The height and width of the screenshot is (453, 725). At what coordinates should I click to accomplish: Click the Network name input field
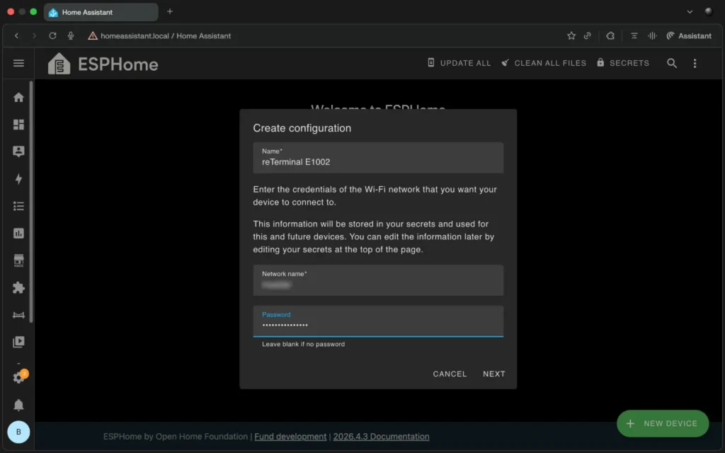point(378,280)
